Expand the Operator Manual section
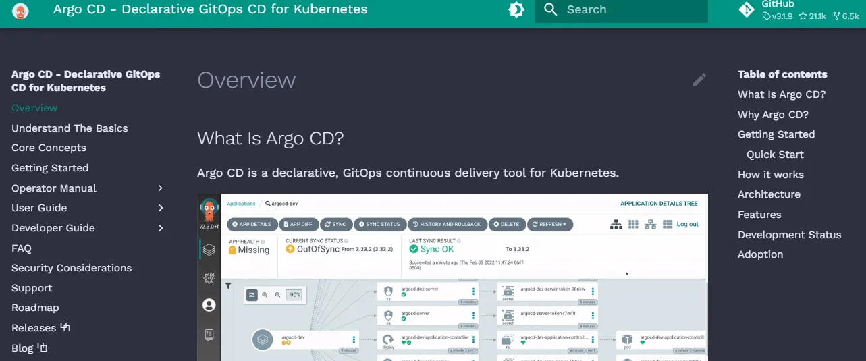Viewport: 866px width, 361px height. click(161, 188)
